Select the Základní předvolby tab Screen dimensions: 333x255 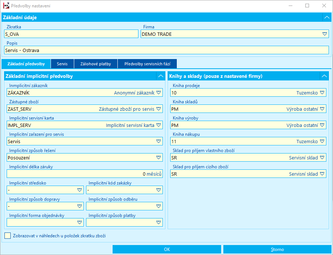26,64
